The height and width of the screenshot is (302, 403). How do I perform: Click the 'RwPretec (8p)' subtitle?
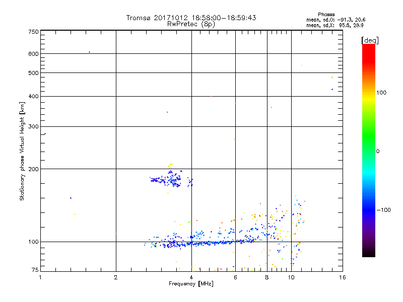[191, 24]
